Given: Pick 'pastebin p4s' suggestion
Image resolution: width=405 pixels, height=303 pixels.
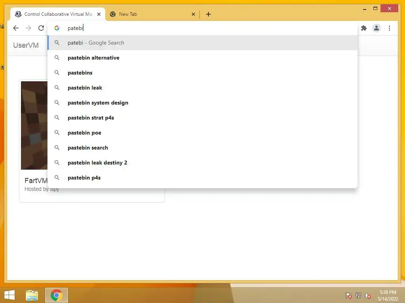Looking at the screenshot, I should 203,178.
